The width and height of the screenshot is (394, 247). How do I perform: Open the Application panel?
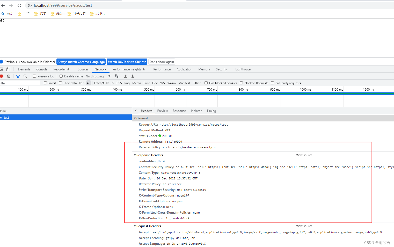coord(185,69)
